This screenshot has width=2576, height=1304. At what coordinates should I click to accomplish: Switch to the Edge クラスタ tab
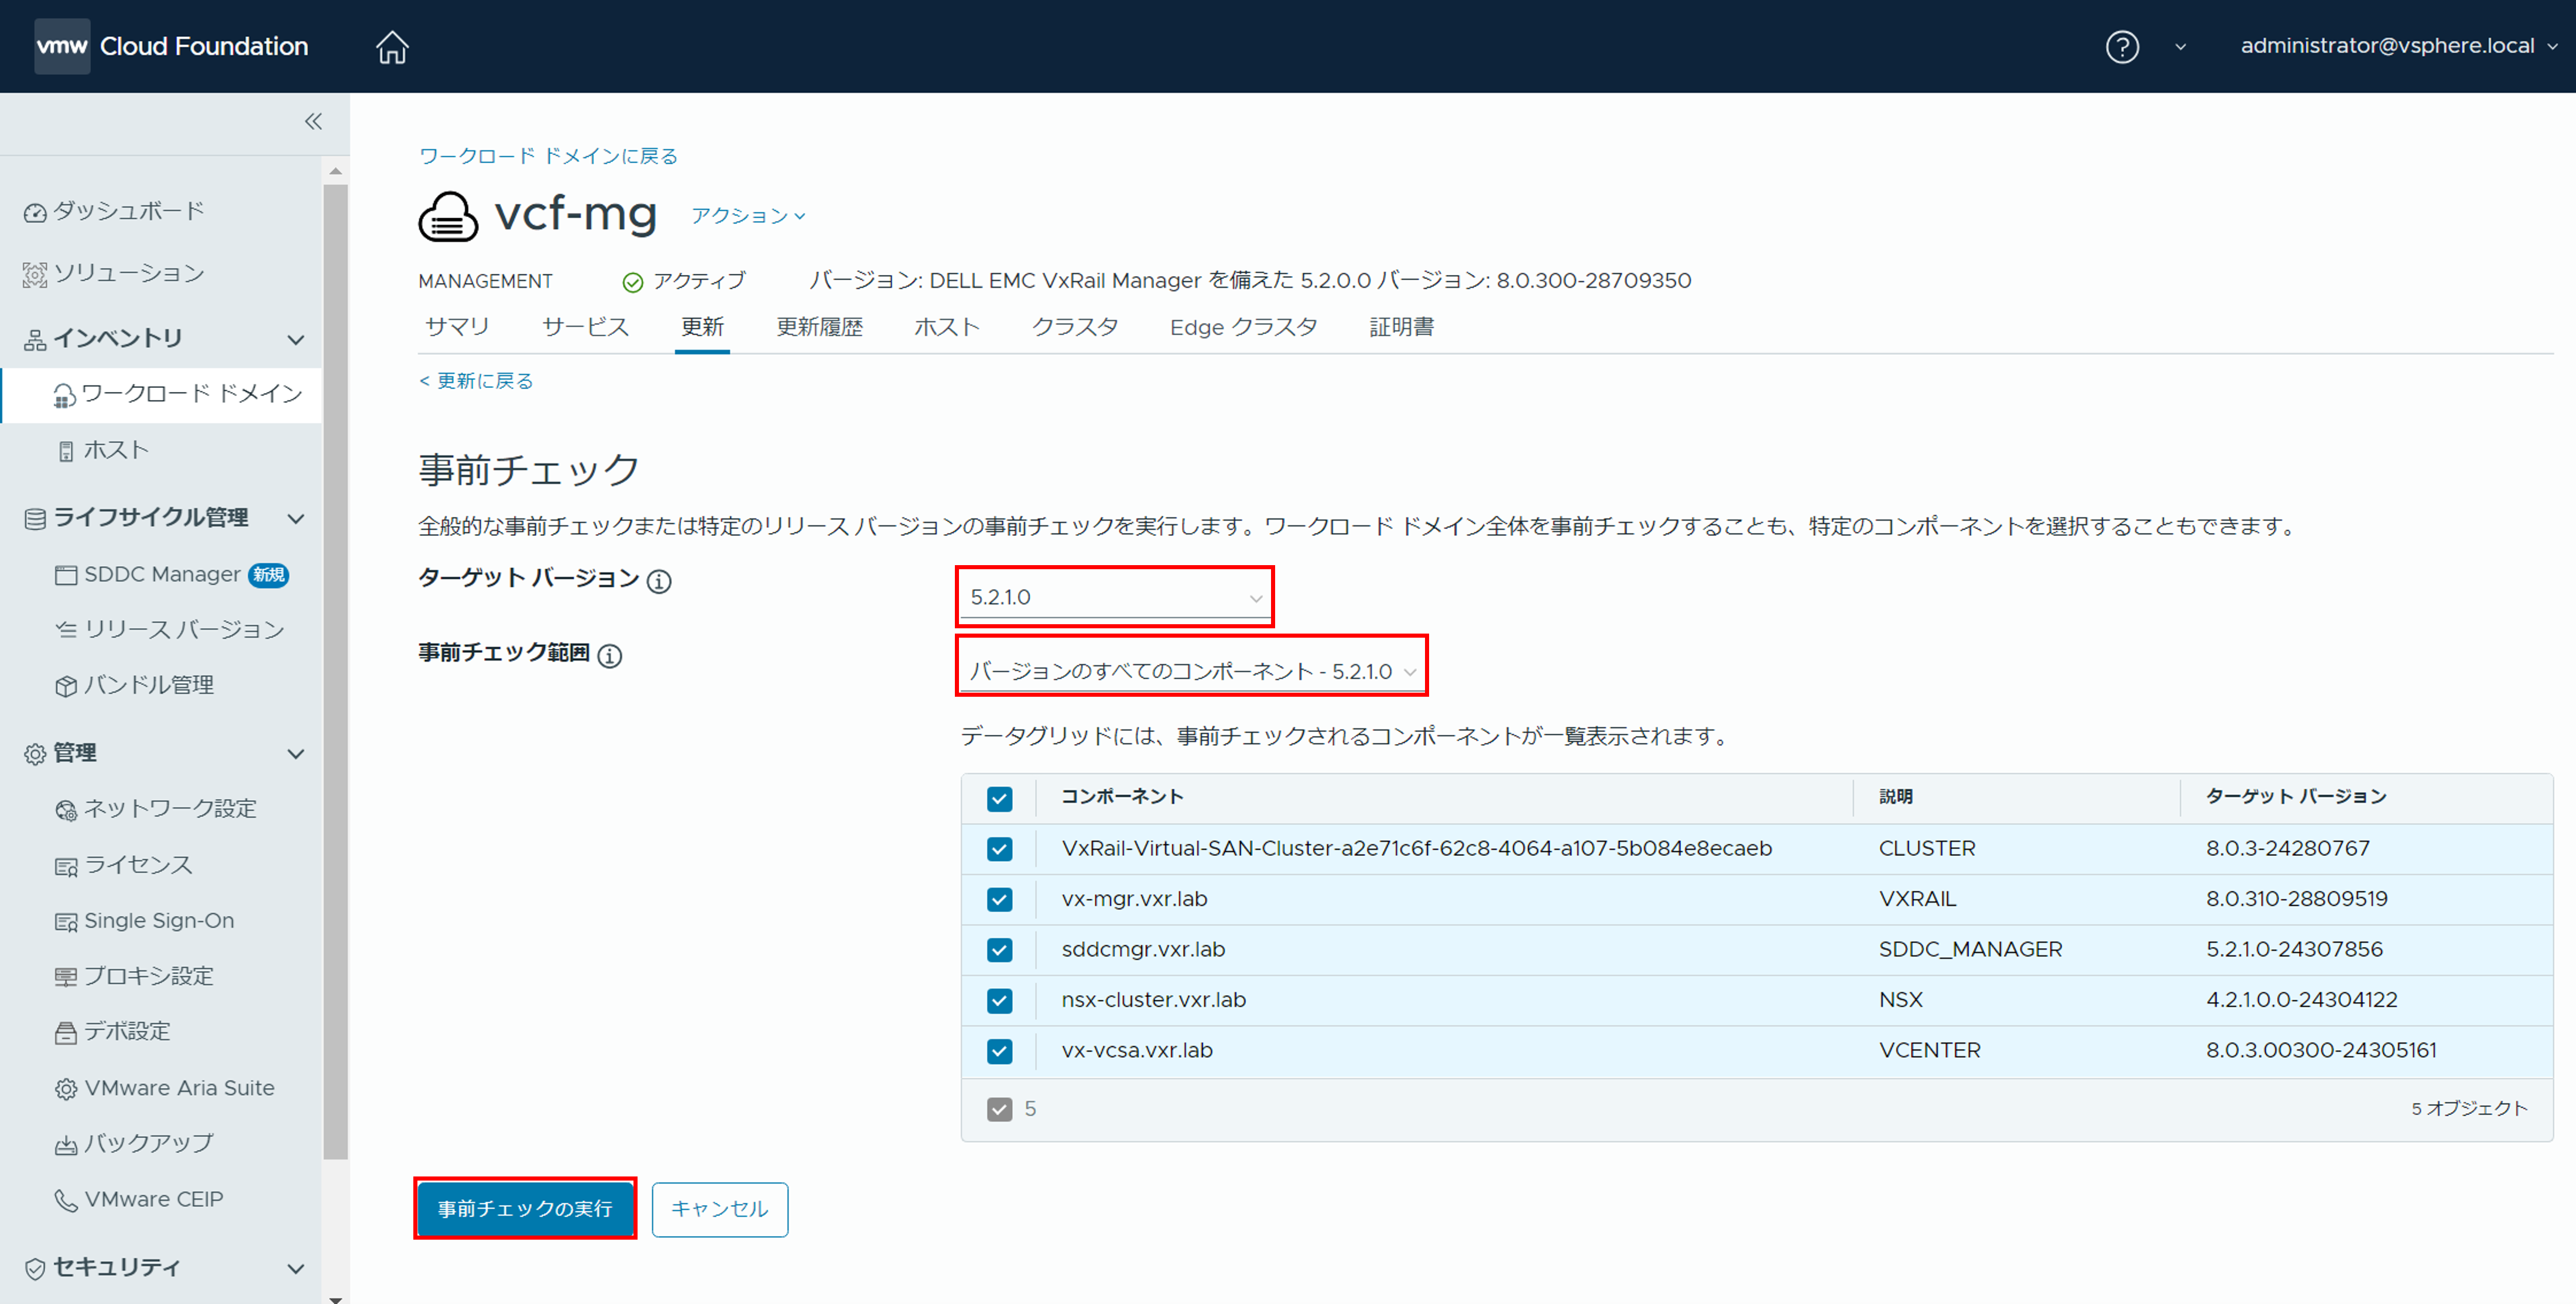[x=1243, y=328]
